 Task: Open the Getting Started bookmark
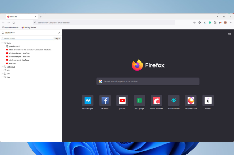(29, 28)
